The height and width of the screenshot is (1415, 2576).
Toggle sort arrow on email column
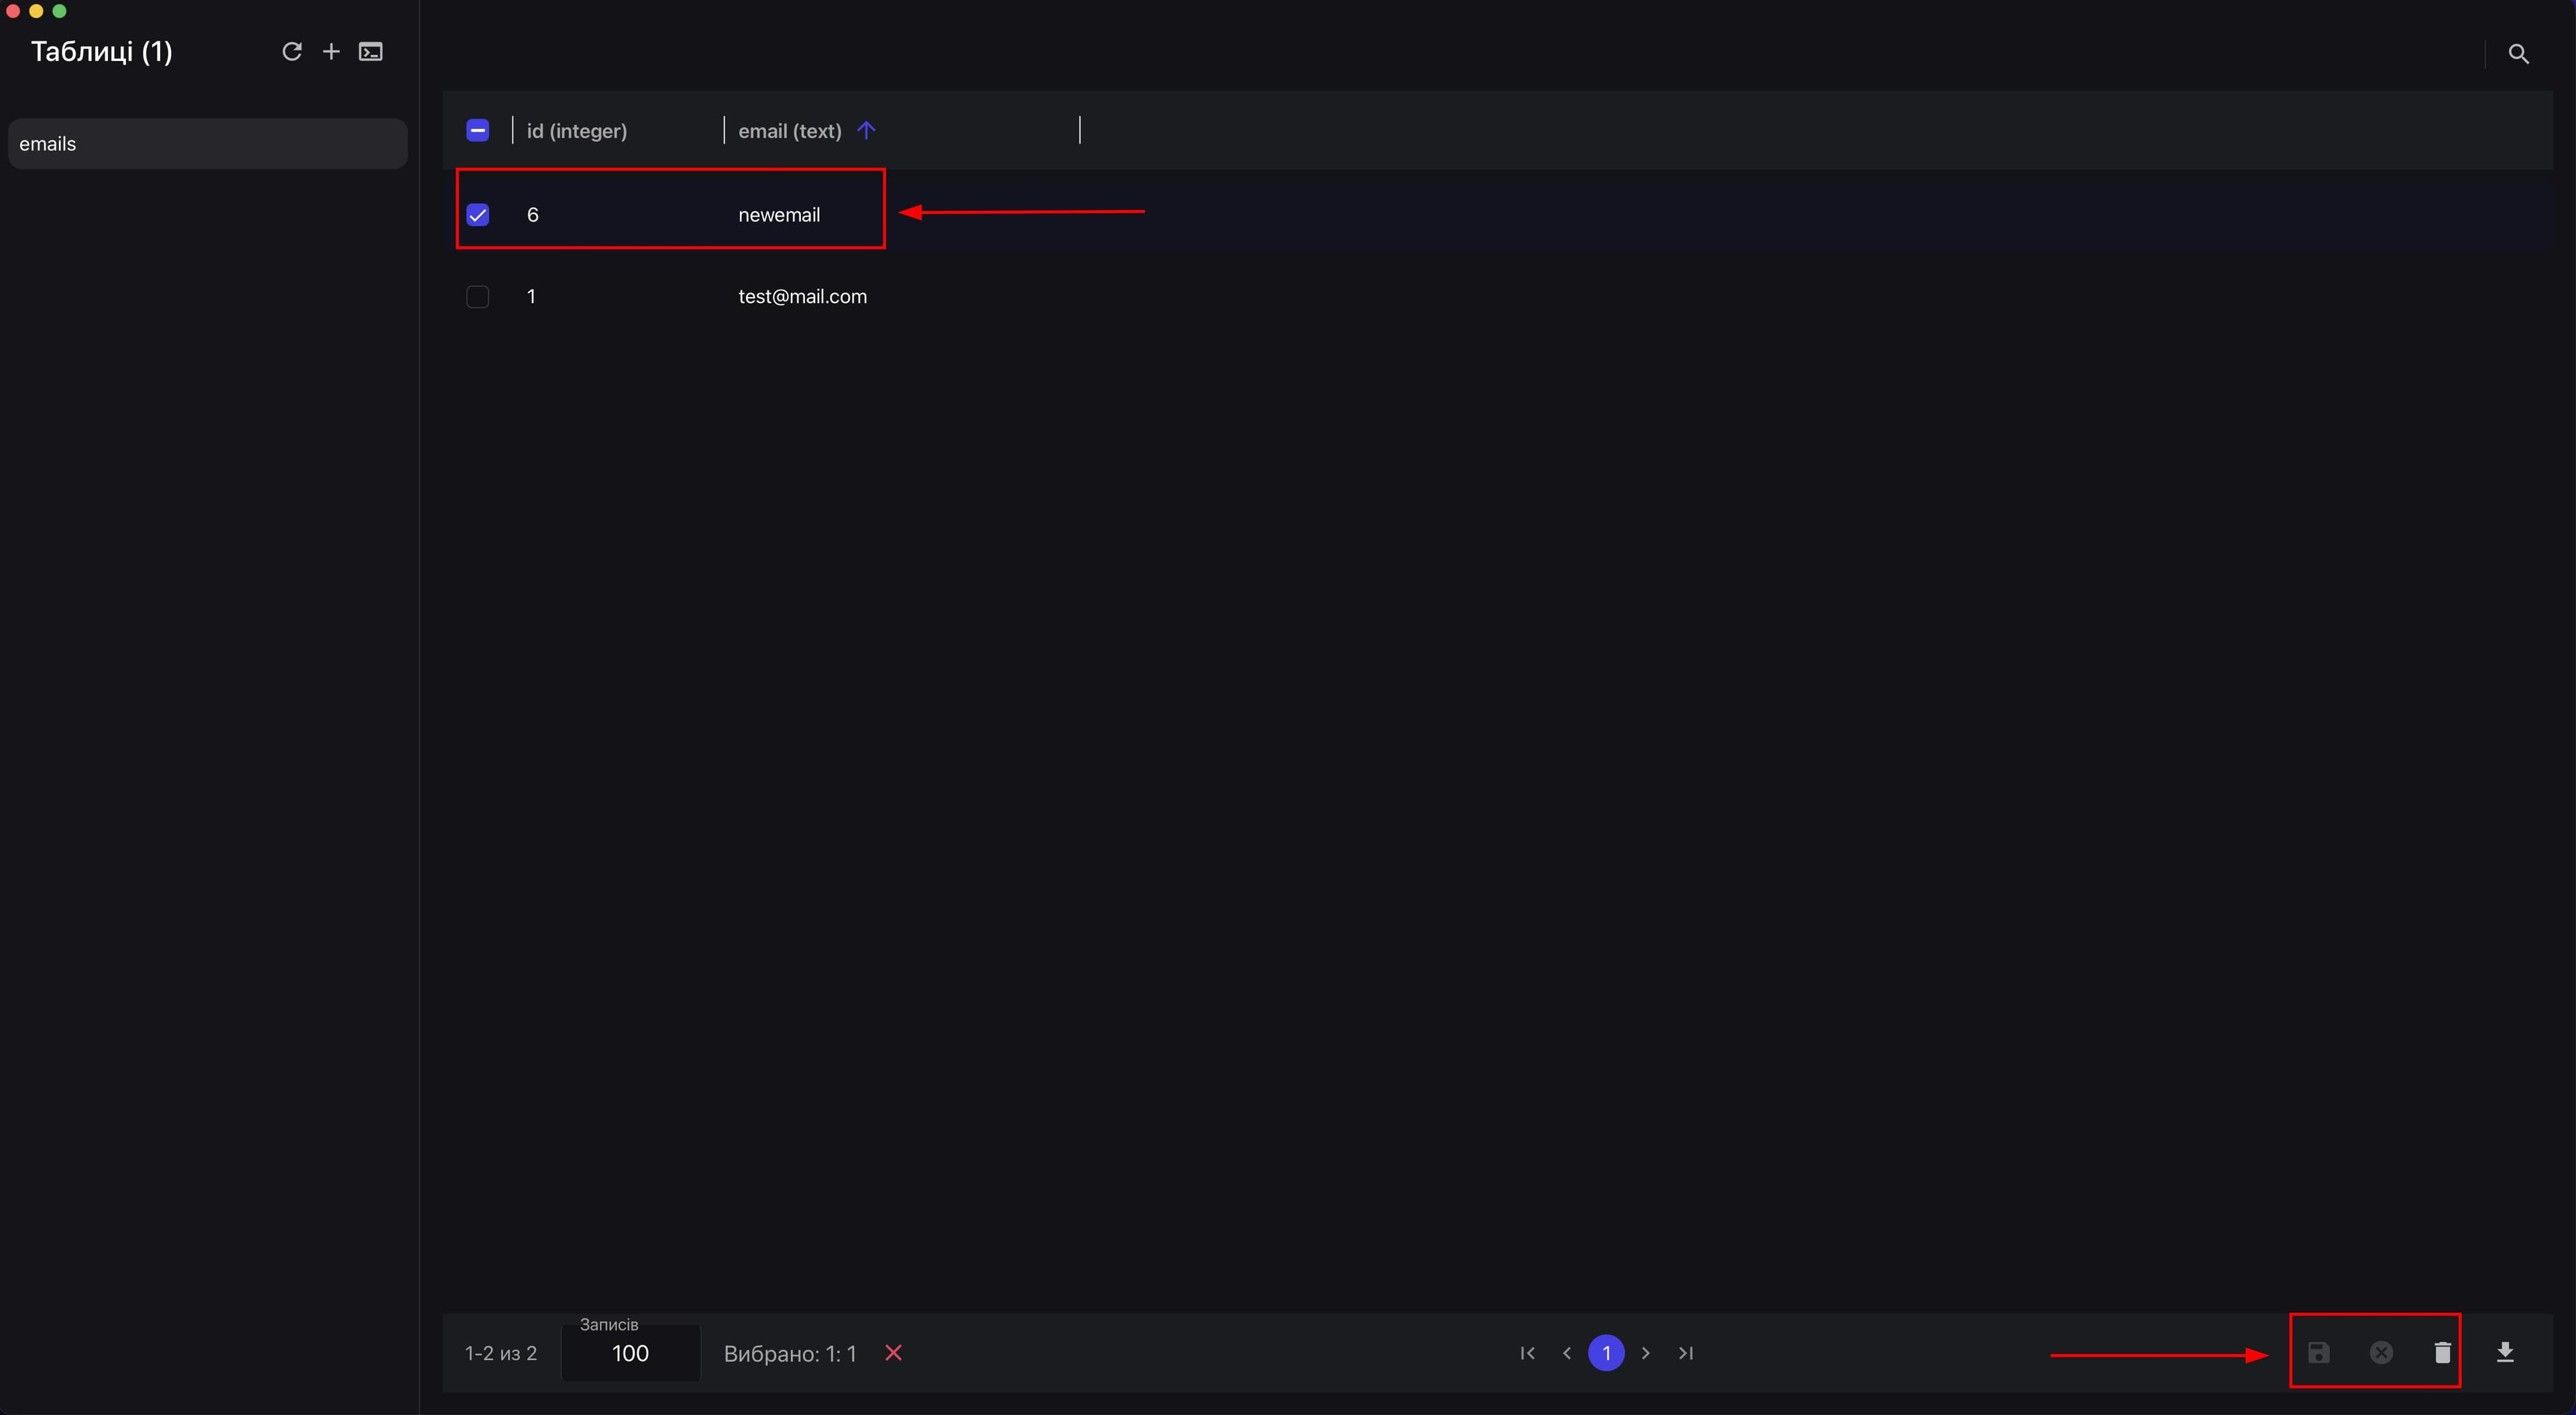866,130
